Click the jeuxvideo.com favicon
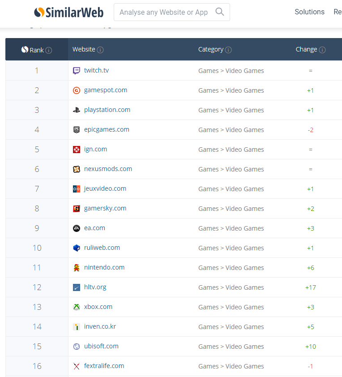342x377 pixels. [77, 189]
